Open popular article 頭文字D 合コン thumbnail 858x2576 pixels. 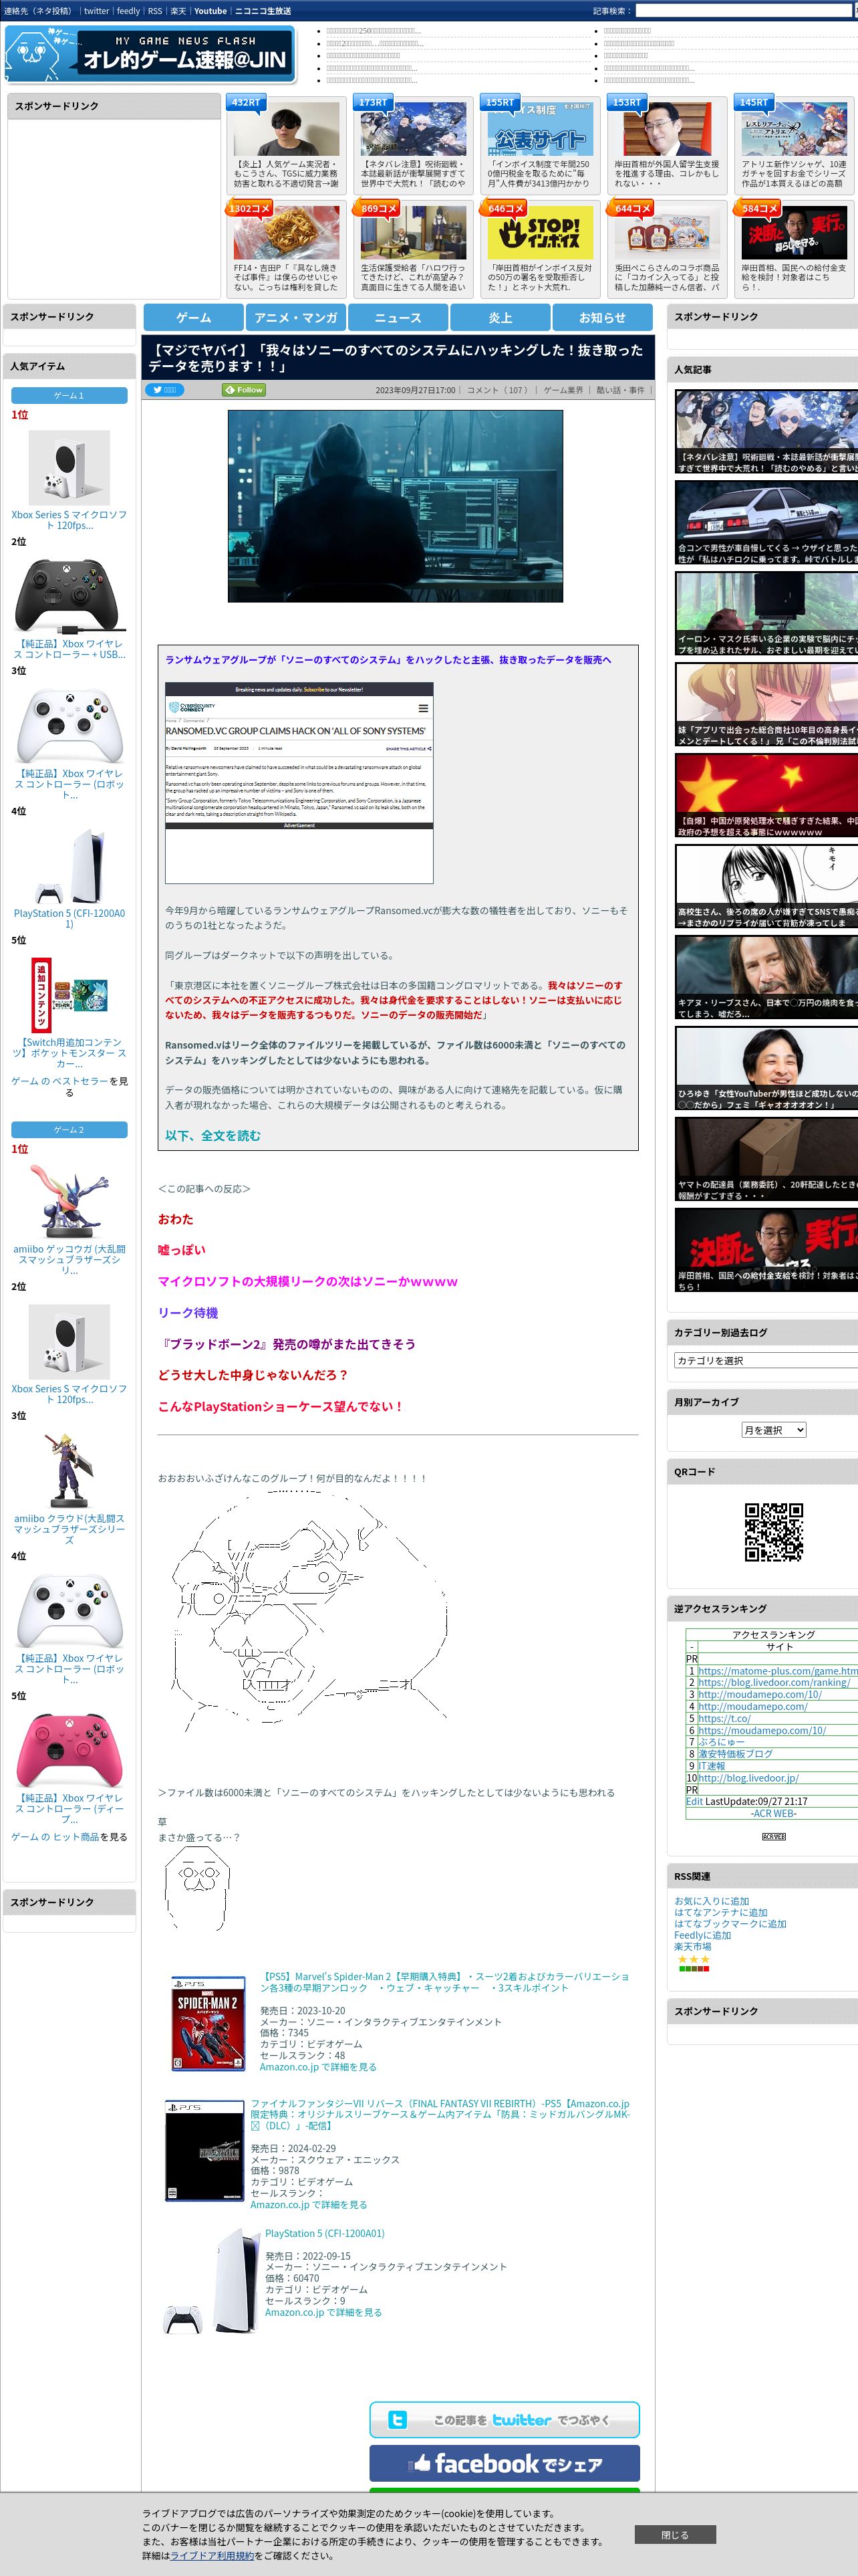pos(766,524)
